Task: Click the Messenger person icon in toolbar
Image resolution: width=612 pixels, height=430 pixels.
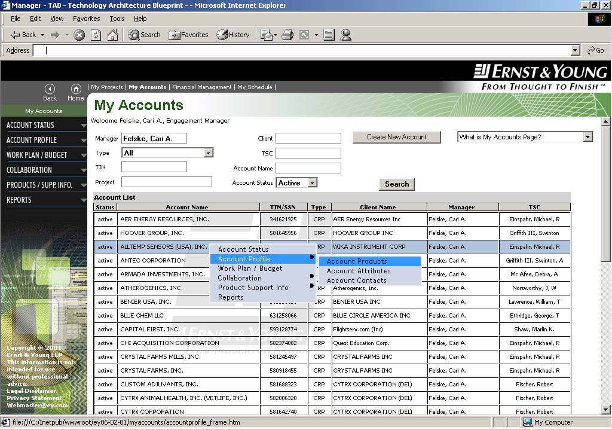Action: 346,35
